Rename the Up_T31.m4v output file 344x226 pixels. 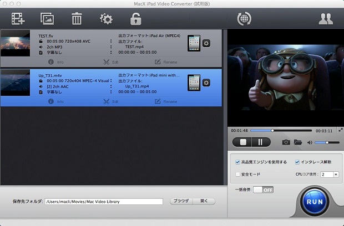click(x=166, y=101)
